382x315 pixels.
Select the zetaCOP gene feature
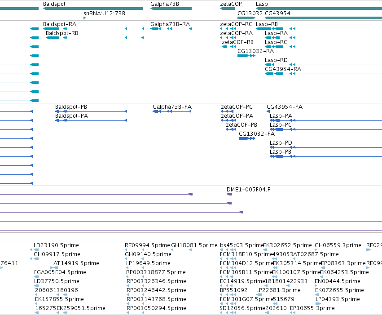(227, 9)
